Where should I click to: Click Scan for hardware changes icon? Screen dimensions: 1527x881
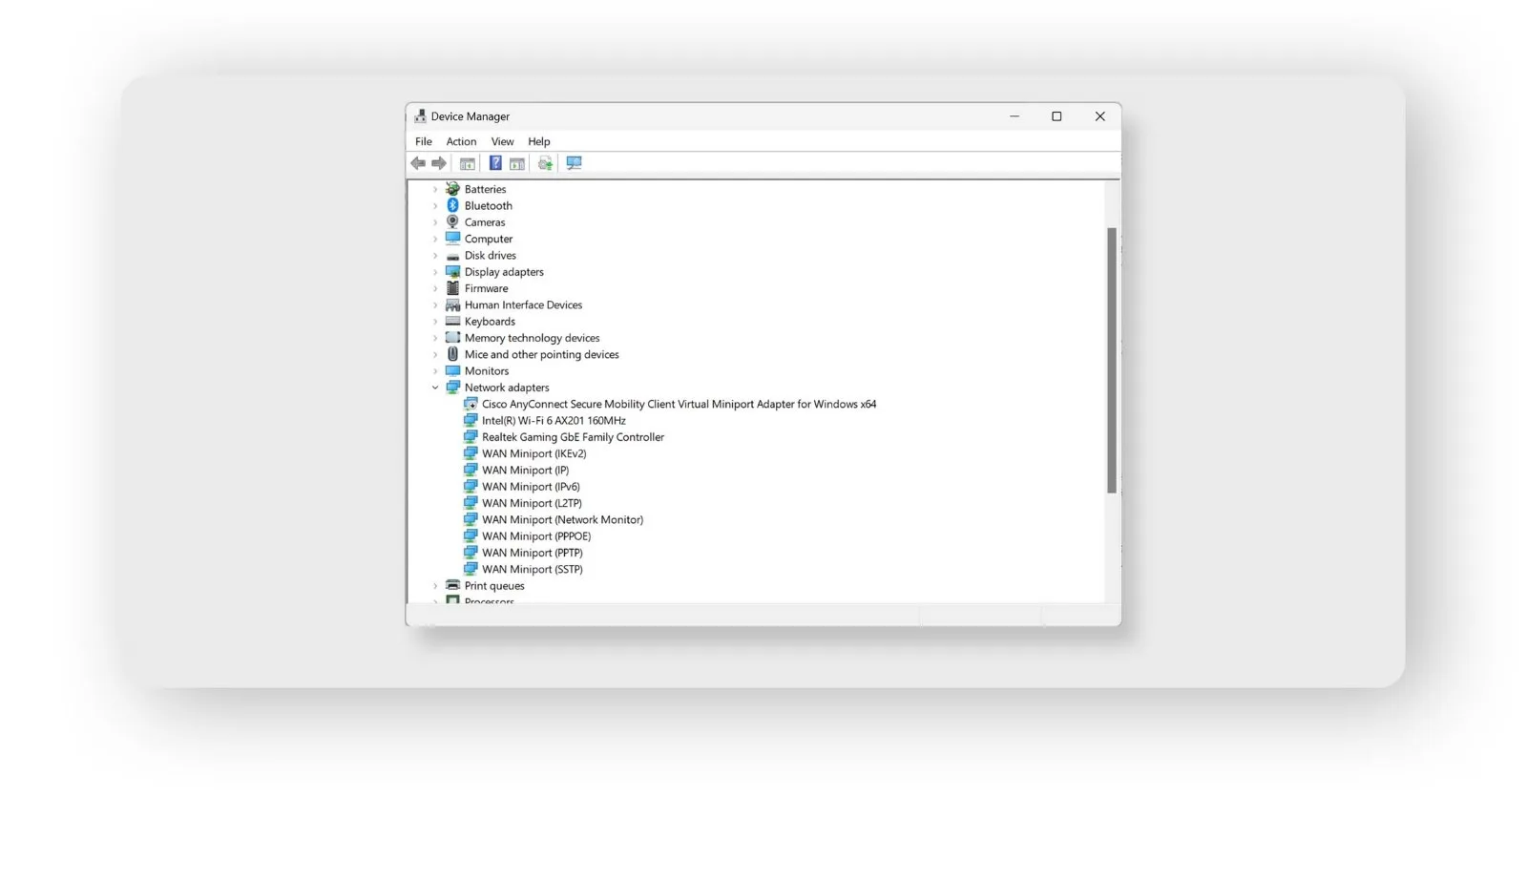click(574, 163)
